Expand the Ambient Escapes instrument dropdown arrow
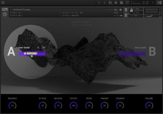163x114 pixels. tap(11, 10)
